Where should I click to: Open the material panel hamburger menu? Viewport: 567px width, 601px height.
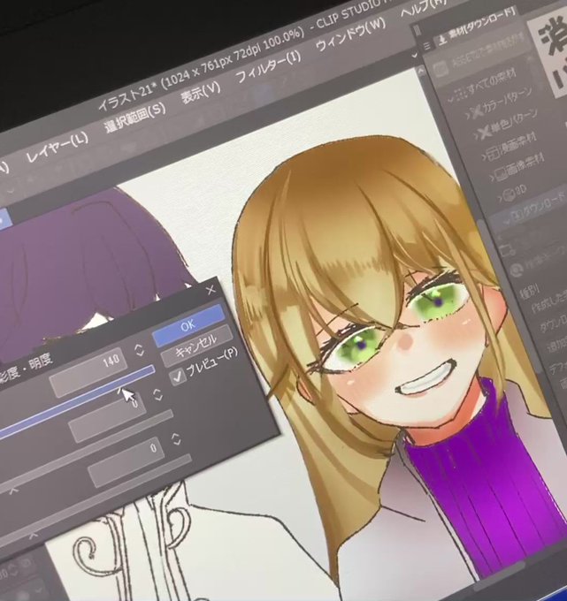tap(427, 46)
